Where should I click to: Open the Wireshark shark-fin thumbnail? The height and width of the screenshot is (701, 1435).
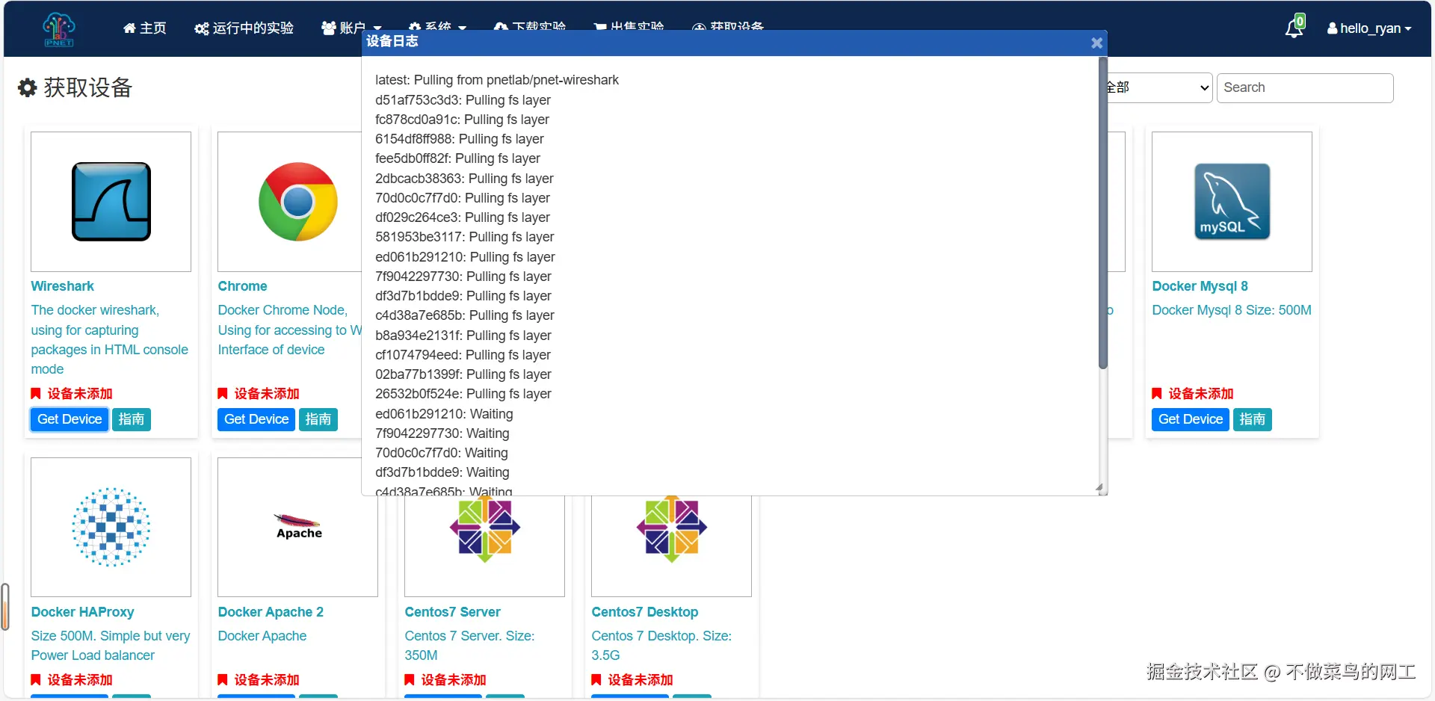coord(111,202)
